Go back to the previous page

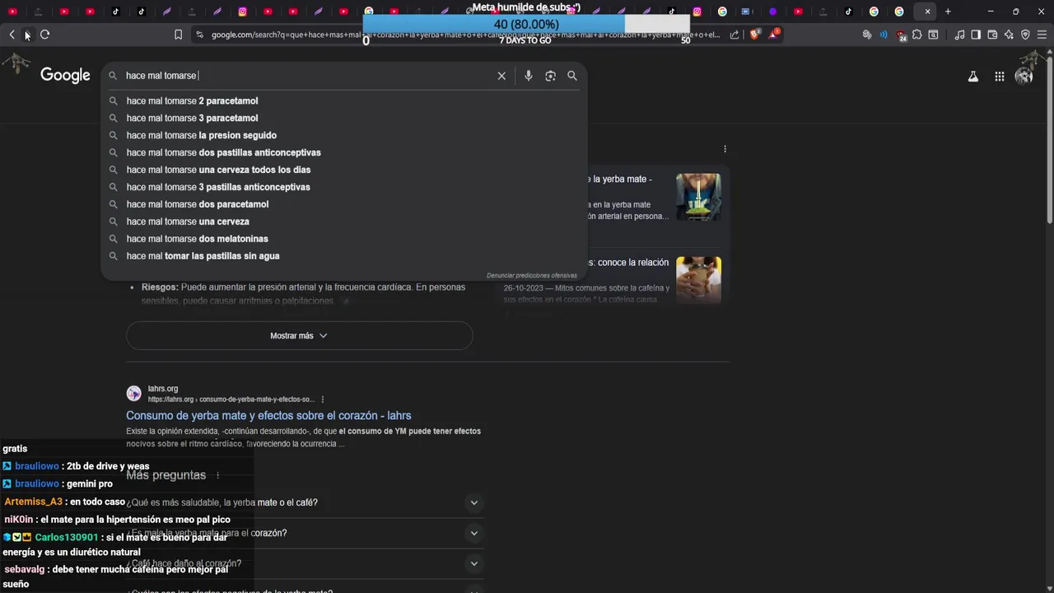click(x=12, y=35)
